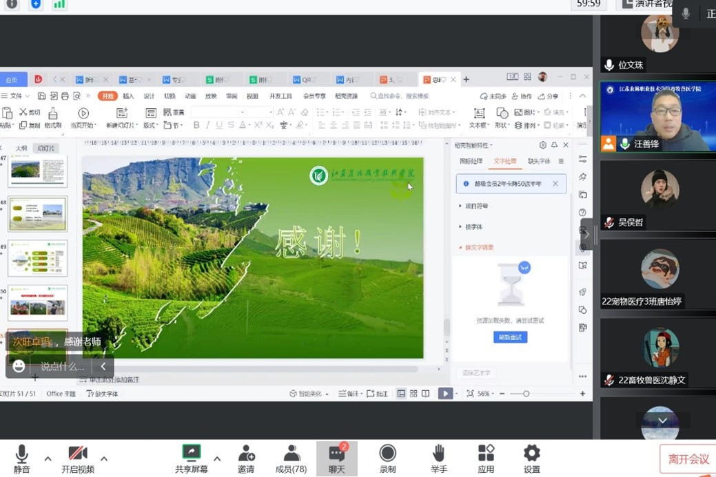Click the Share Screen (共享屏幕) icon
716x477 pixels.
tap(192, 453)
